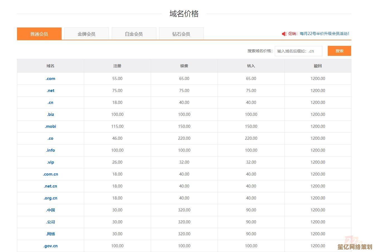Select the .info domain link
This screenshot has width=374, height=252.
(50, 150)
